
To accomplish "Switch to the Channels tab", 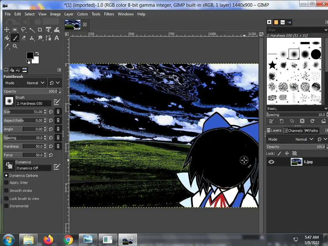I will 293,131.
